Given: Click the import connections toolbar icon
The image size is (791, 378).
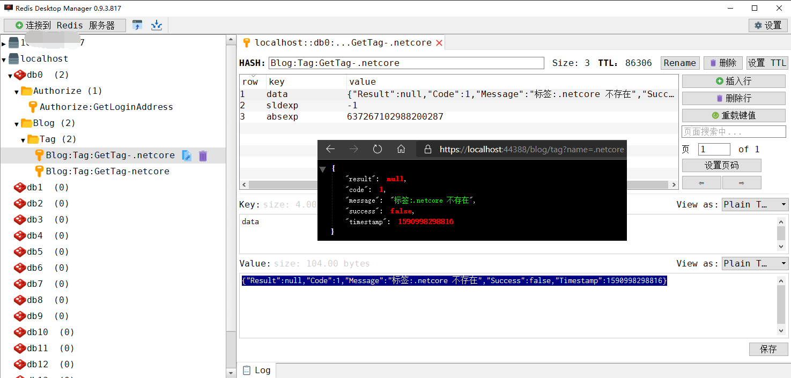Looking at the screenshot, I should coord(138,25).
